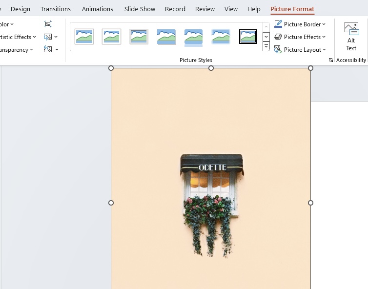
Task: Open the Design ribbon tab
Action: pos(20,9)
